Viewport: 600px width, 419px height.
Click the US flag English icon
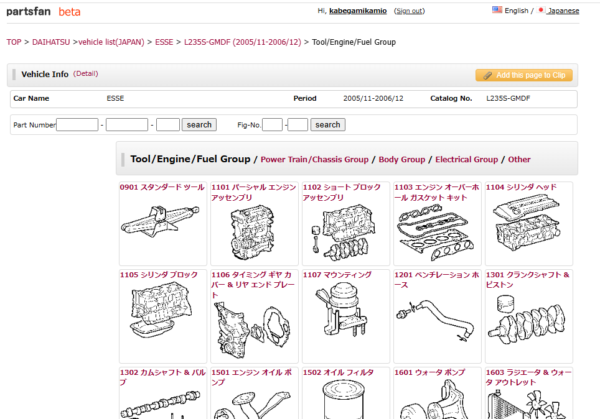pos(497,10)
